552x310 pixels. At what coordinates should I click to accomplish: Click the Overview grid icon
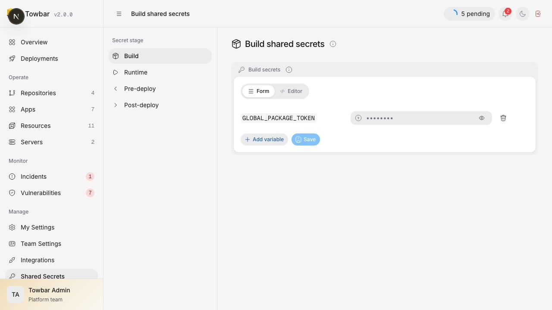pyautogui.click(x=12, y=42)
